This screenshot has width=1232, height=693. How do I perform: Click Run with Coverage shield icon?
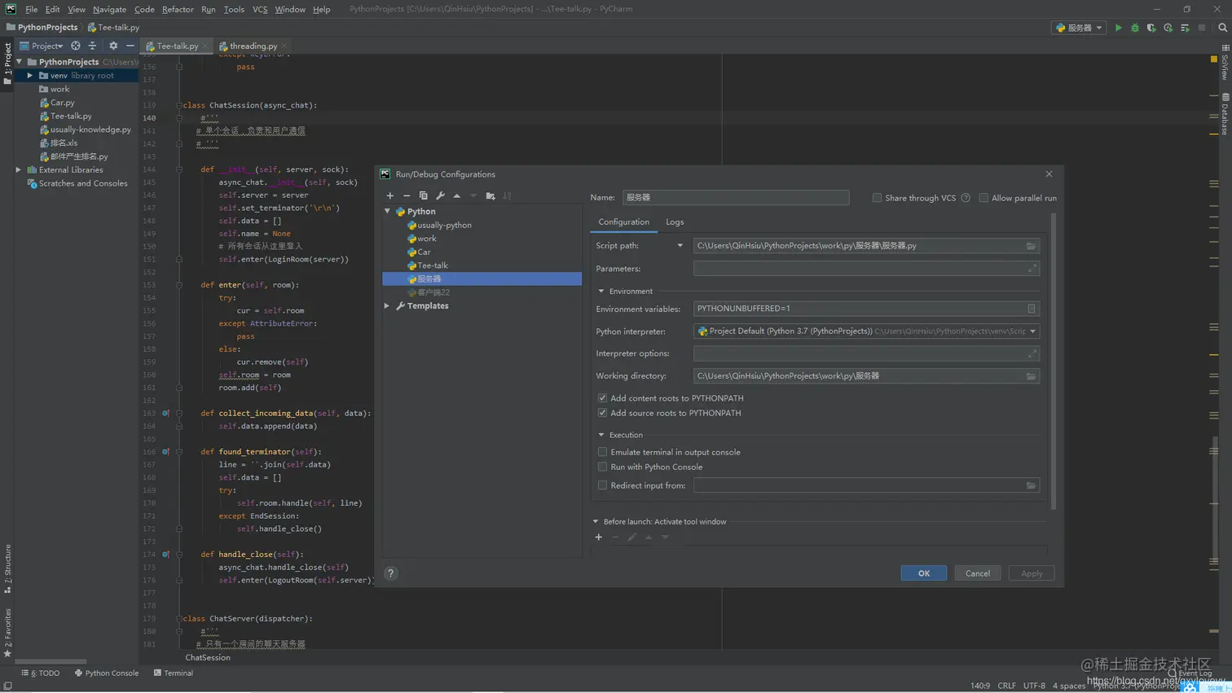1151,28
